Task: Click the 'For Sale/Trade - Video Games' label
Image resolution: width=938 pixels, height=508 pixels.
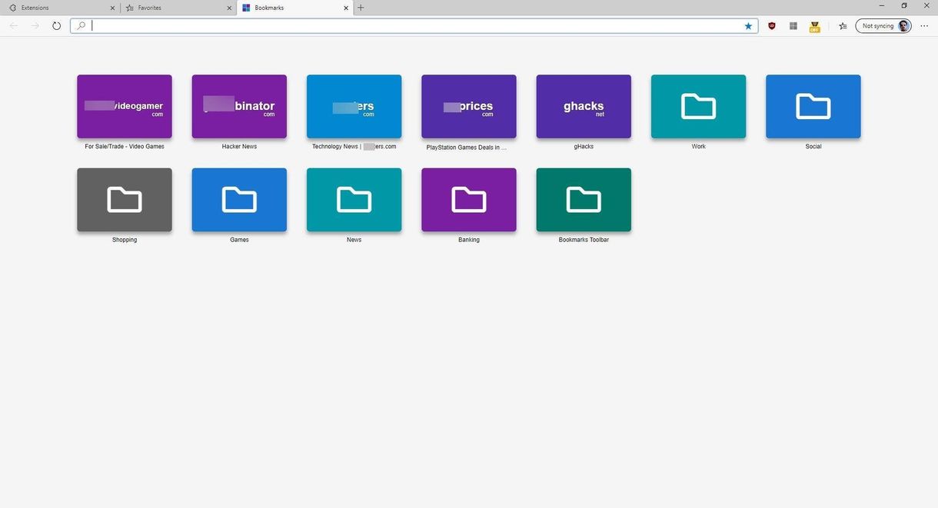Action: 125,146
